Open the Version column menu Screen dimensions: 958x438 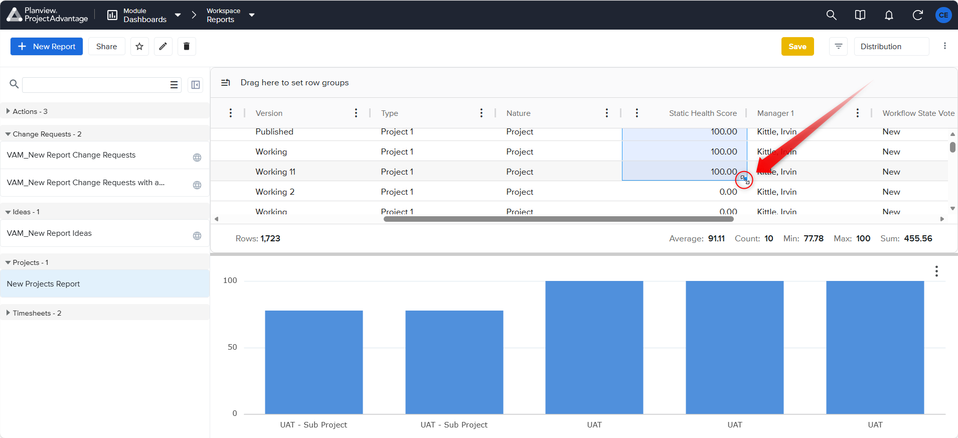[356, 113]
